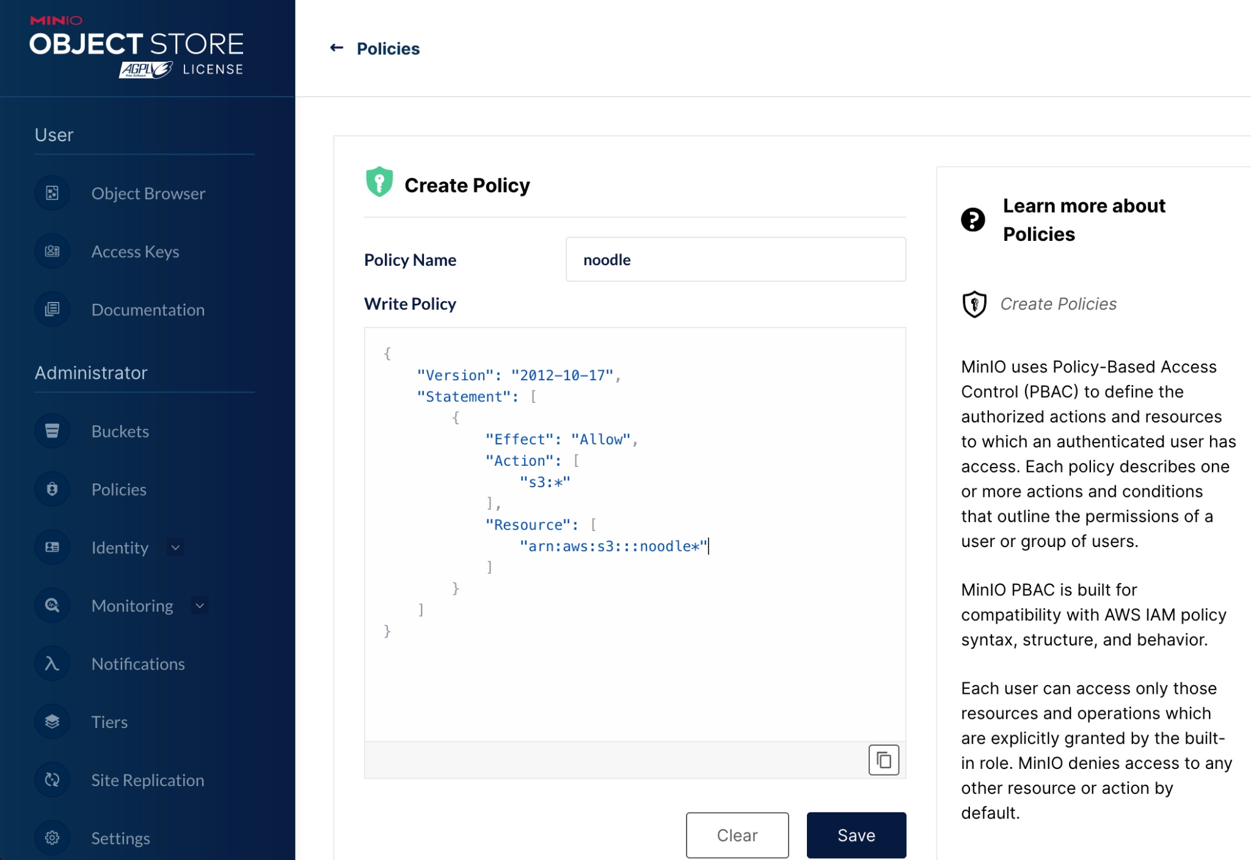Click the Site Replication icon
1251x860 pixels.
52,779
